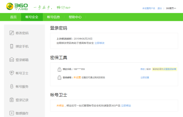Click the 登录邮箱 envelope icon in sidebar
This screenshot has height=117, width=183.
(12, 59)
